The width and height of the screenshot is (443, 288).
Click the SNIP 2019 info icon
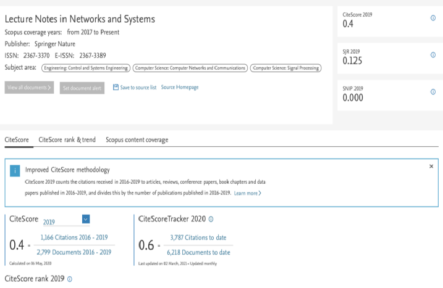(x=433, y=92)
